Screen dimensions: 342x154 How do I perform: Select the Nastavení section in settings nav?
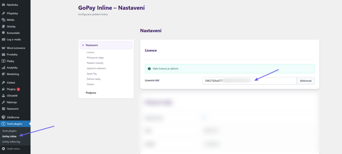pos(106,45)
